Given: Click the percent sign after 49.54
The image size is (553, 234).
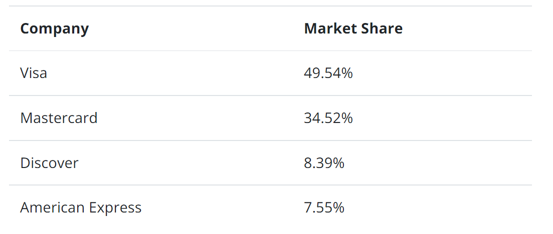Looking at the screenshot, I should click(347, 73).
